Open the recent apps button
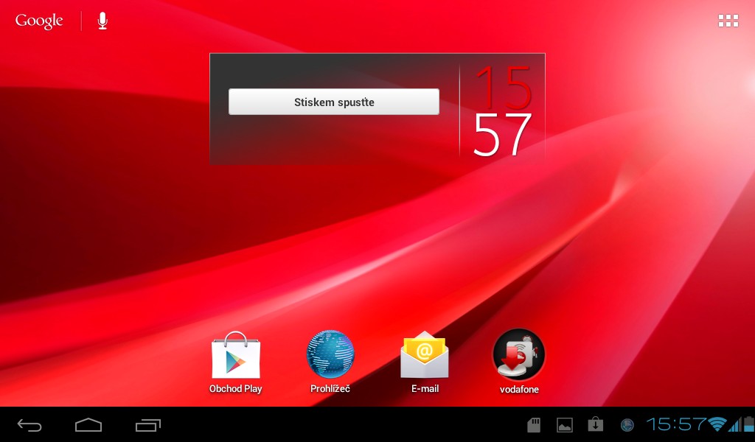755x442 pixels. tap(147, 425)
